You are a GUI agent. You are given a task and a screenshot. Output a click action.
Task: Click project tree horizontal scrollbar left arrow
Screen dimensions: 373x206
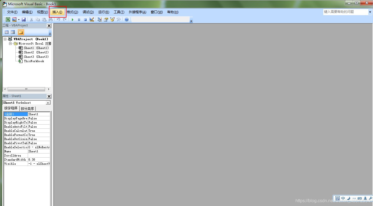click(5, 89)
